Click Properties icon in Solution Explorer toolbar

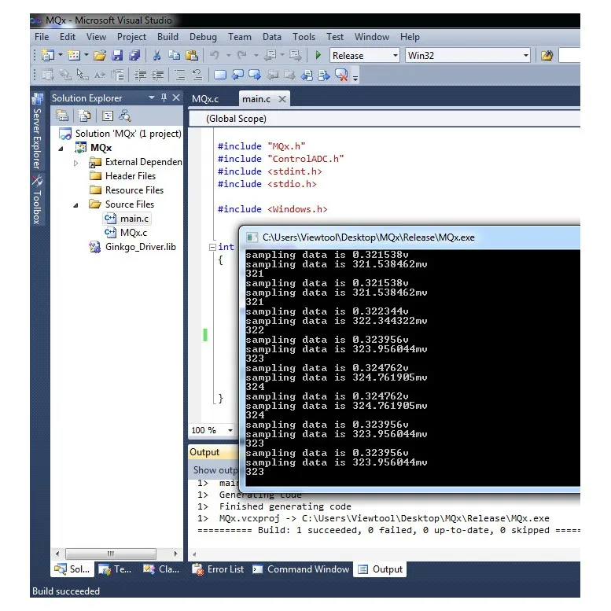(x=62, y=116)
